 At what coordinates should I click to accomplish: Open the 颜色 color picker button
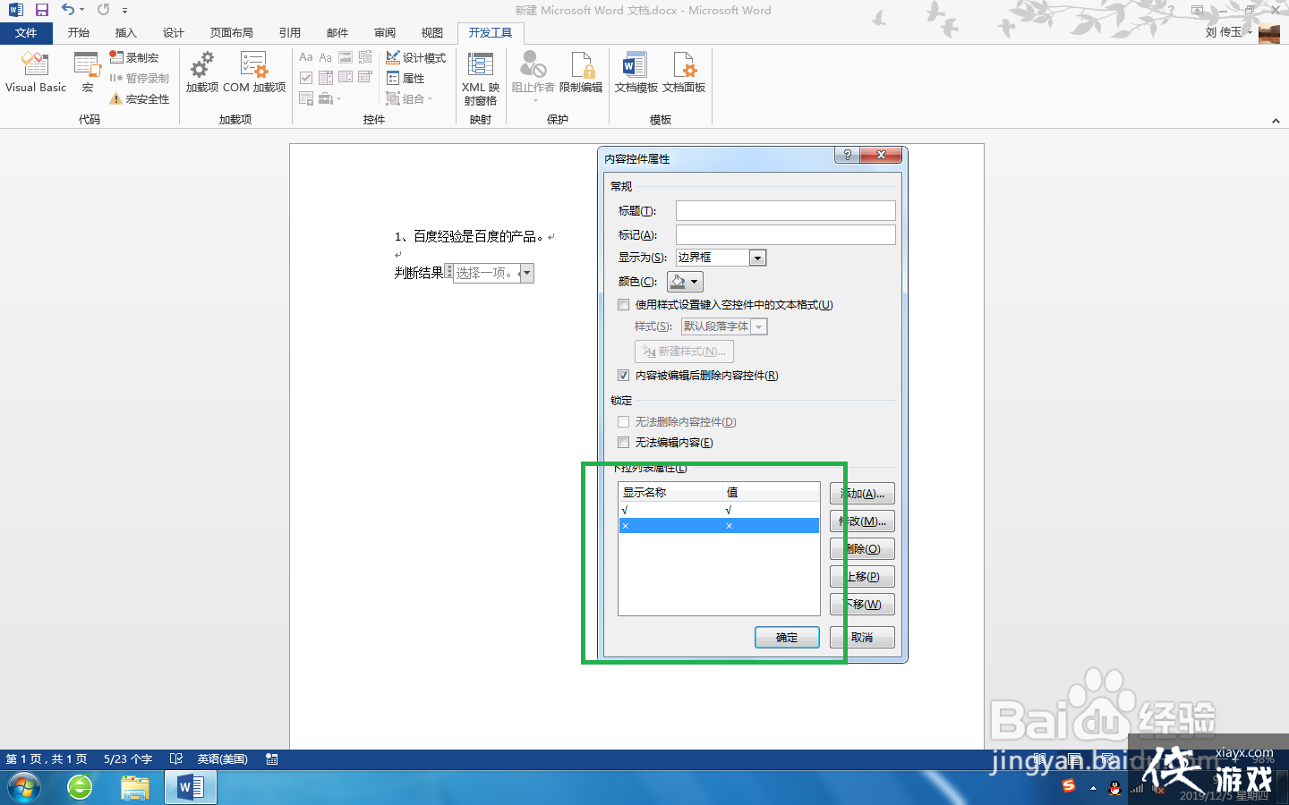click(685, 282)
